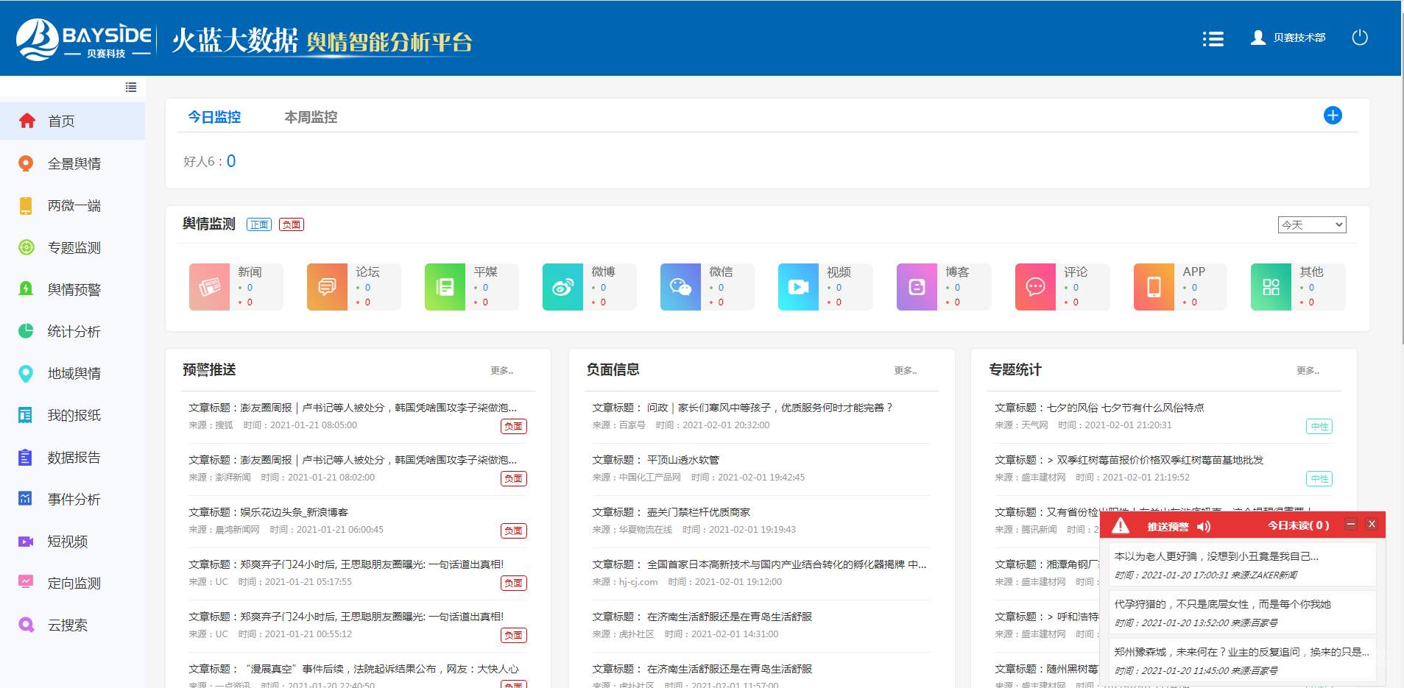This screenshot has width=1404, height=688.
Task: Click the 数据报告 clipboard icon
Action: (26, 458)
